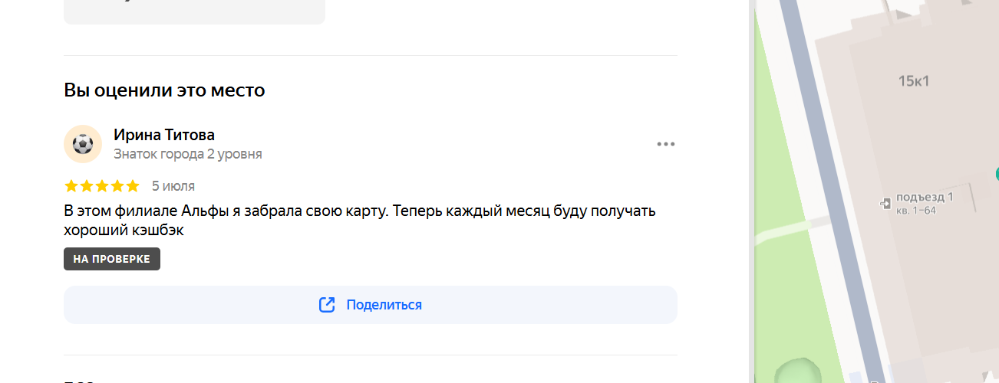Click the Вы оценили это место heading
This screenshot has height=383, width=999.
[164, 90]
